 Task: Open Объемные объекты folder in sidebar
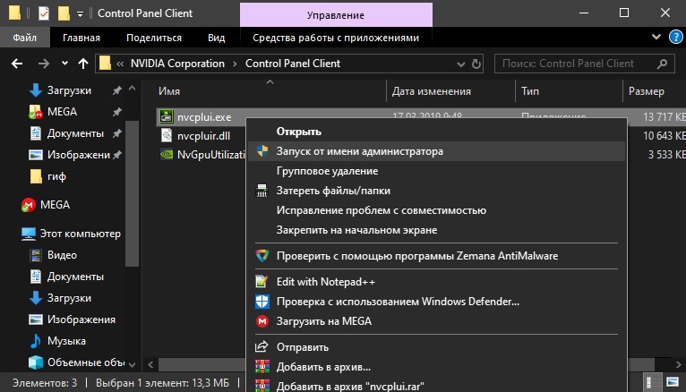[86, 362]
